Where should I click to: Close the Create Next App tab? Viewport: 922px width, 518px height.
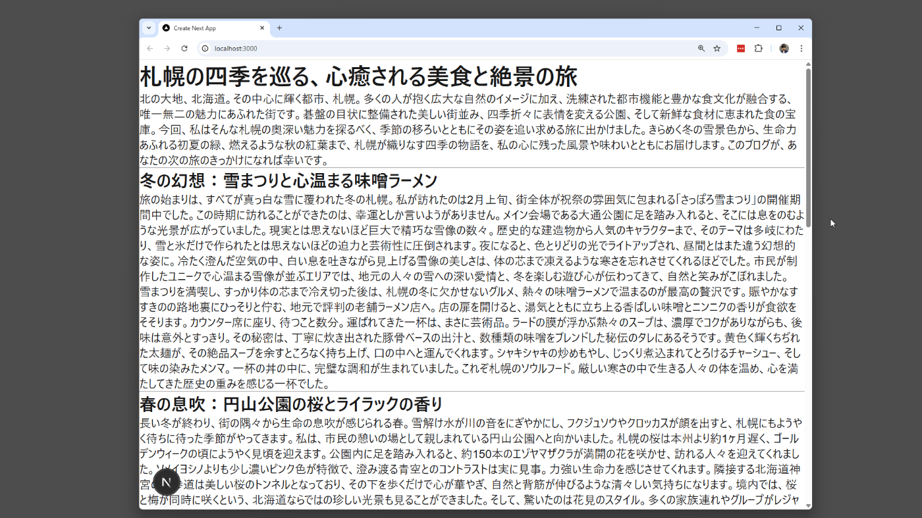click(x=263, y=28)
